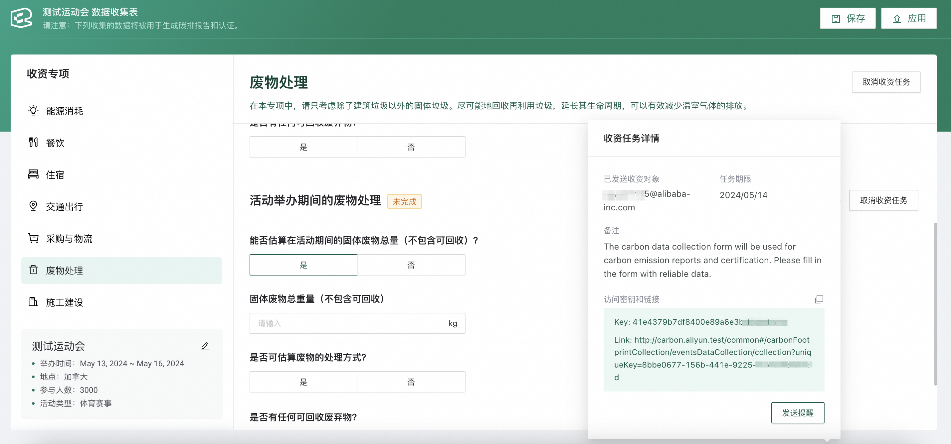This screenshot has height=444, width=951.
Task: Click the building icon beside 施工建设
Action: pyautogui.click(x=33, y=302)
